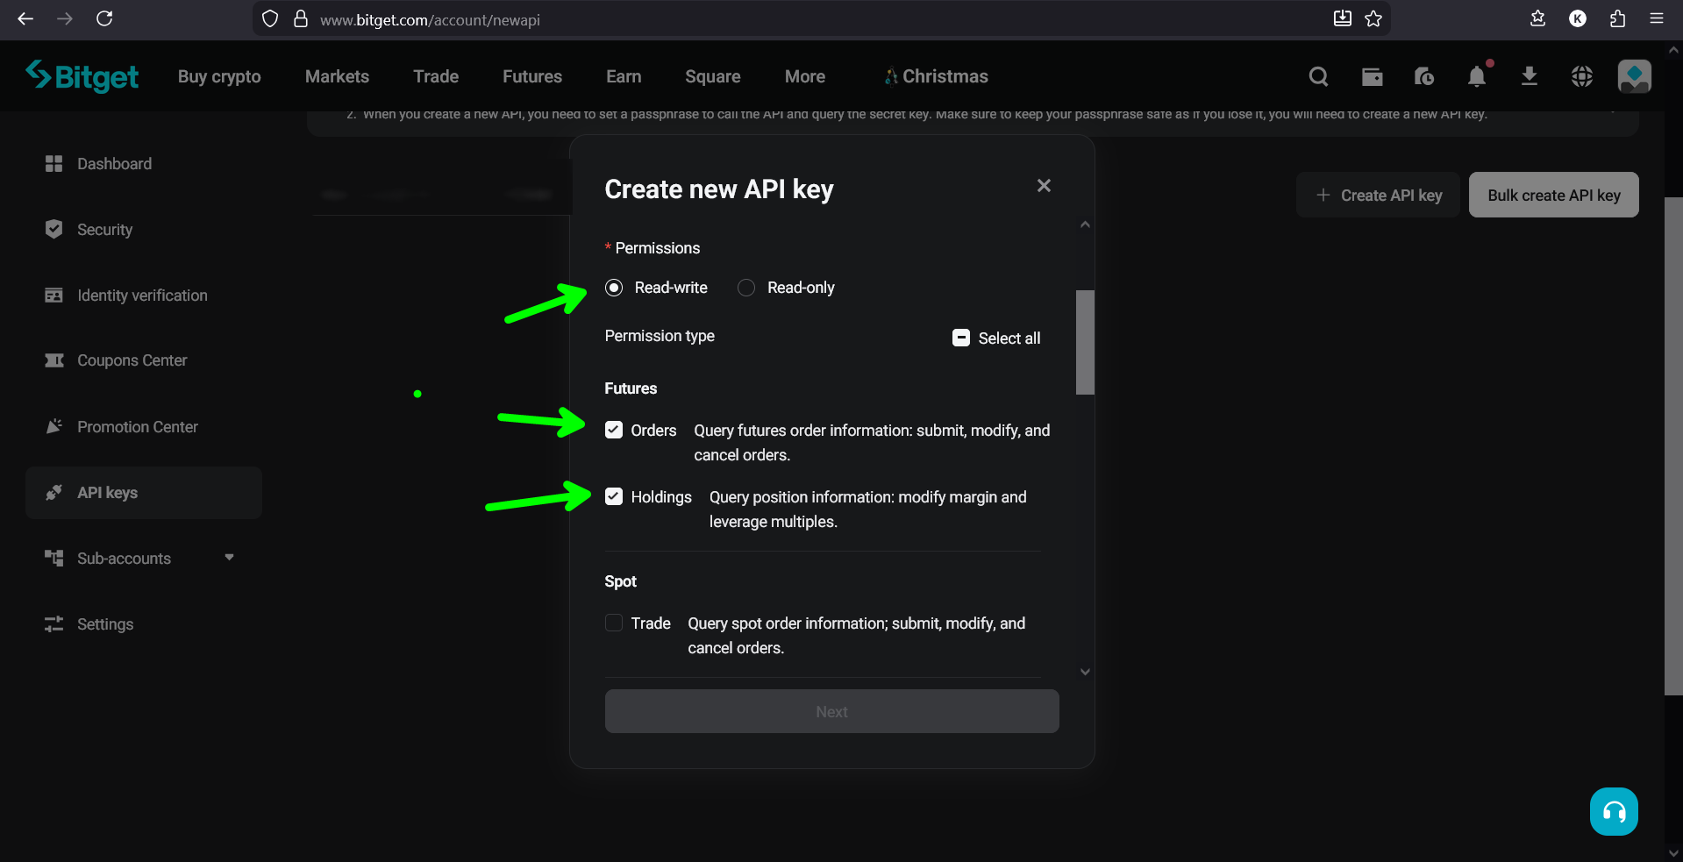Open the browser account K icon

[x=1578, y=18]
